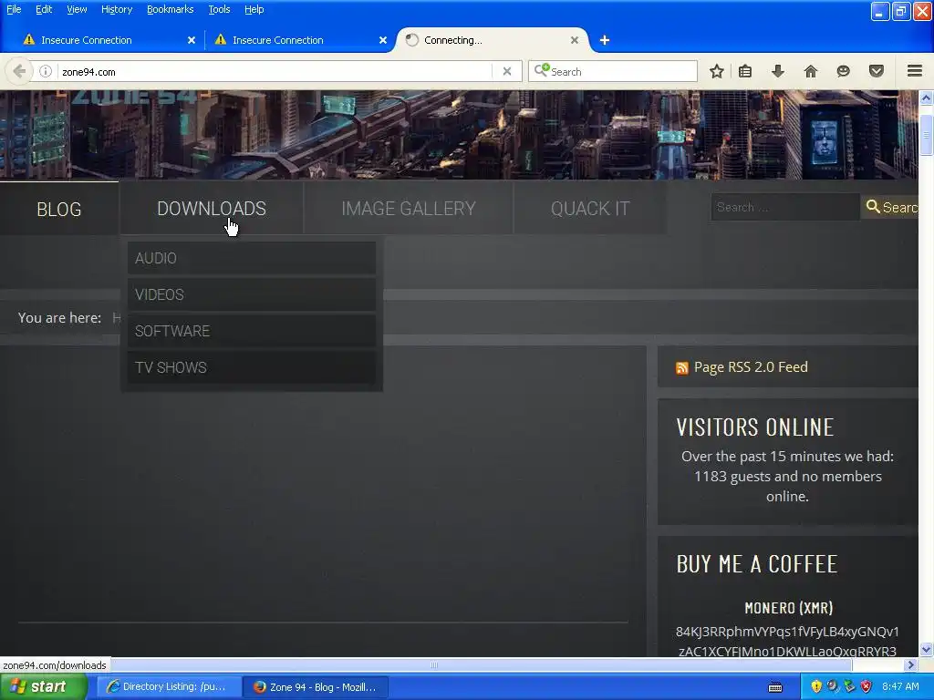Stop loading with the X in address bar
Screen dimensions: 934x700
tap(507, 71)
